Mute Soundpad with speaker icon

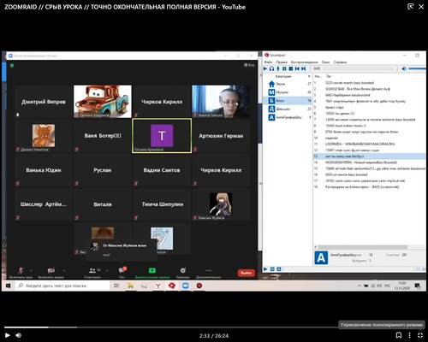point(404,68)
